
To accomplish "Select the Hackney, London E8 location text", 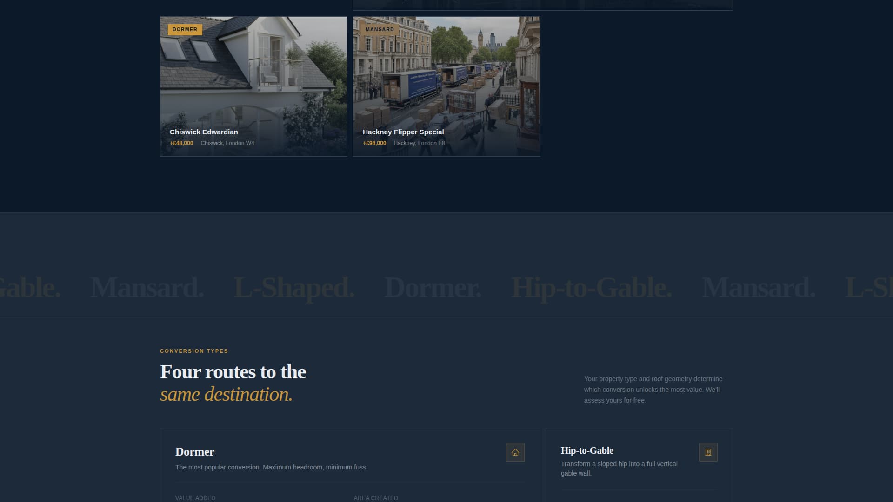I will click(419, 143).
